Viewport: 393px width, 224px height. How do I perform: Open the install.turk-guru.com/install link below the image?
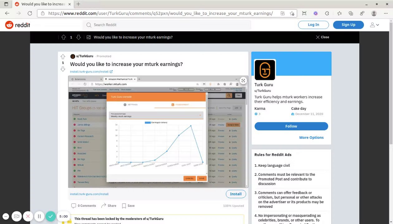[89, 194]
